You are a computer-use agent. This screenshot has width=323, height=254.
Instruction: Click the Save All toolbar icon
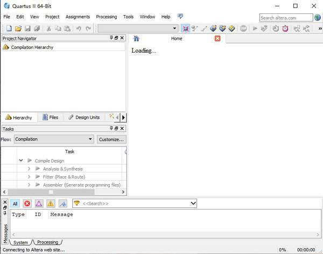pos(37,28)
